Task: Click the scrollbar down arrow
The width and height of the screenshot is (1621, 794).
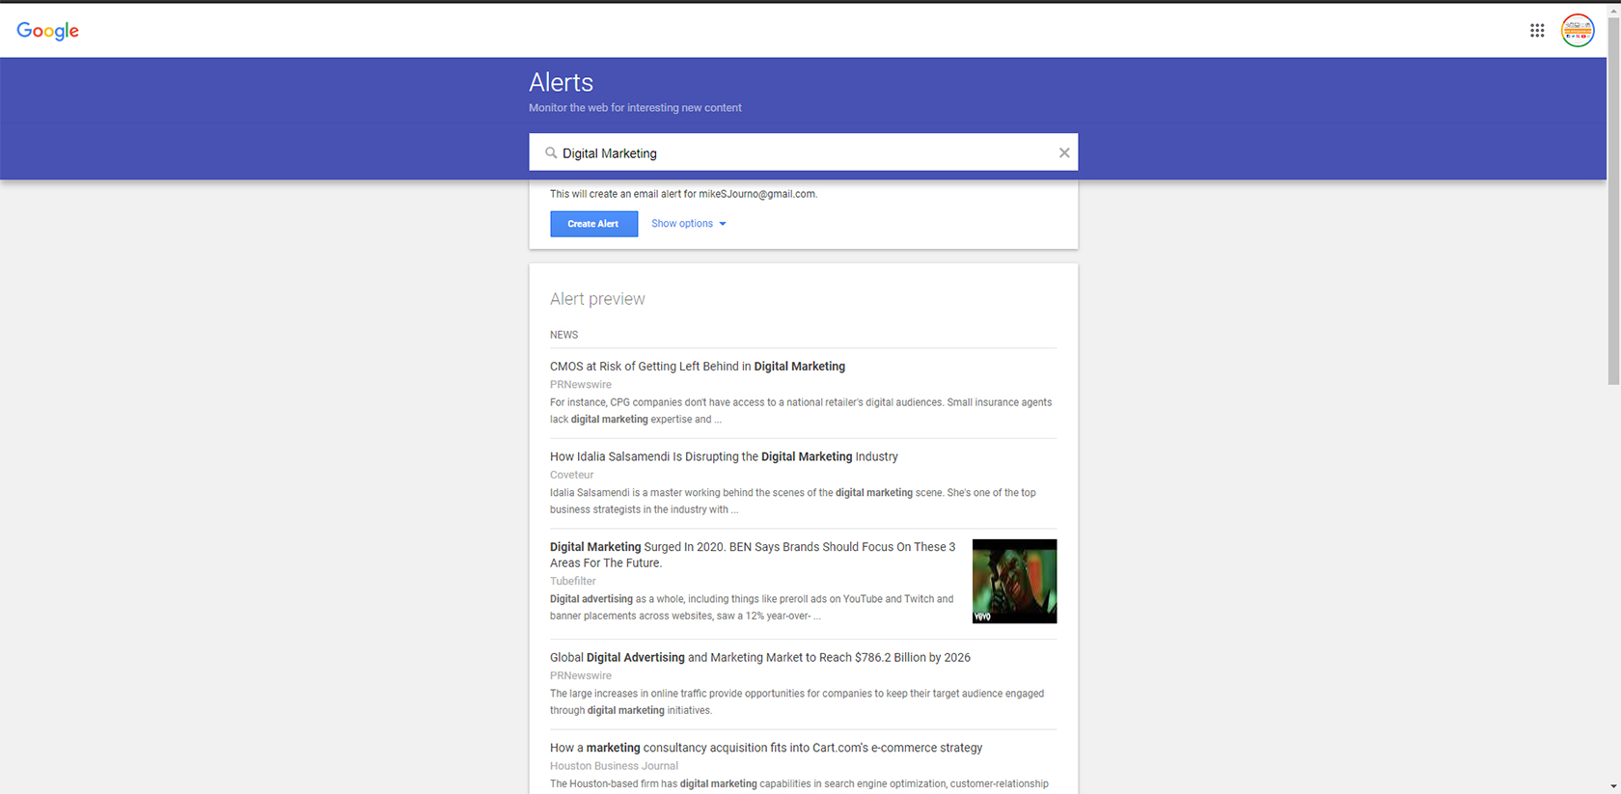Action: coord(1613,787)
